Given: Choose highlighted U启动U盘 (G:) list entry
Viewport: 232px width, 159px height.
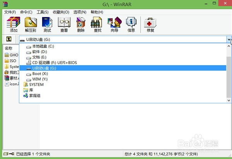Looking at the screenshot, I should pyautogui.click(x=123, y=68).
